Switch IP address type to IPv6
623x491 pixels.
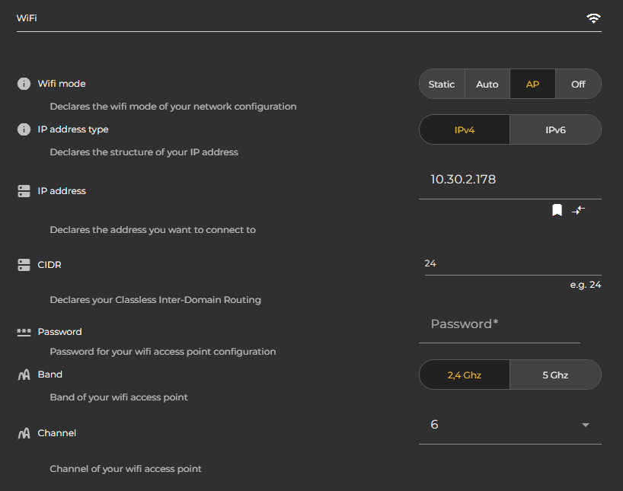555,129
